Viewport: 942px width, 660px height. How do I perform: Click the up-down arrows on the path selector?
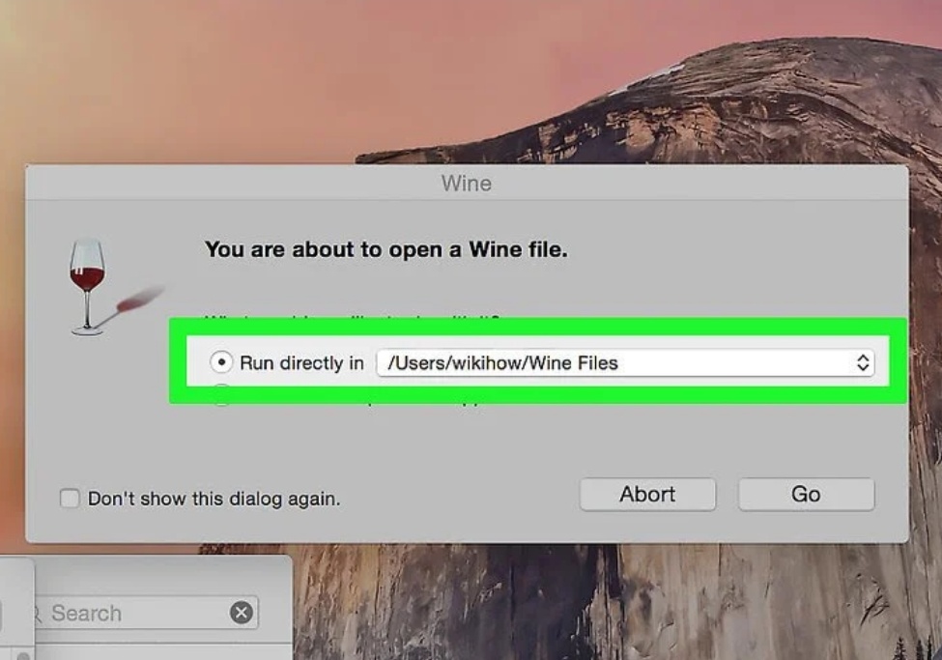coord(863,363)
